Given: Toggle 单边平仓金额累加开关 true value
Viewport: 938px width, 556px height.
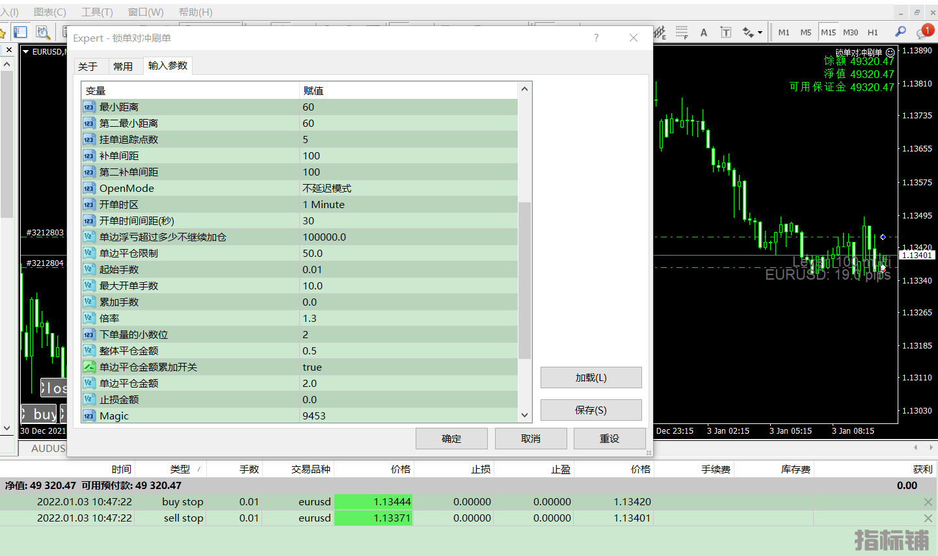Looking at the screenshot, I should coord(409,367).
